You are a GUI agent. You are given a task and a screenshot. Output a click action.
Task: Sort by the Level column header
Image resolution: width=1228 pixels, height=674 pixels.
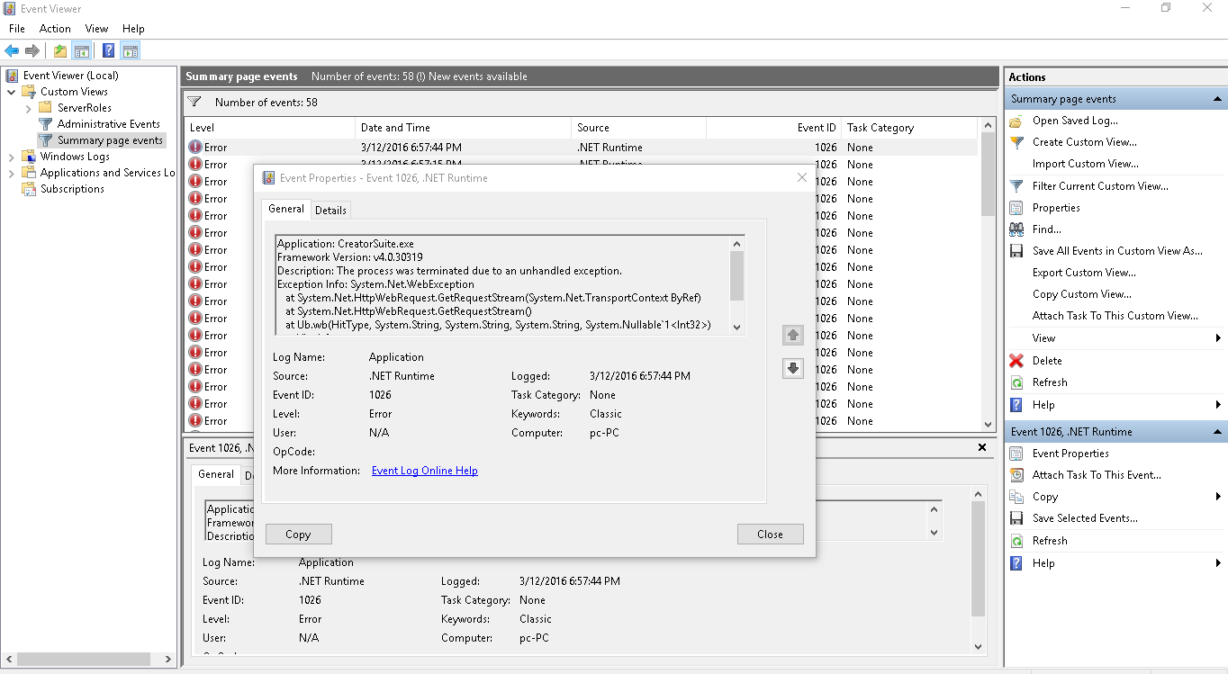270,128
